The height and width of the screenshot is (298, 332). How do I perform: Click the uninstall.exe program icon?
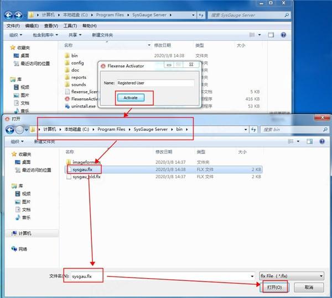(x=68, y=106)
